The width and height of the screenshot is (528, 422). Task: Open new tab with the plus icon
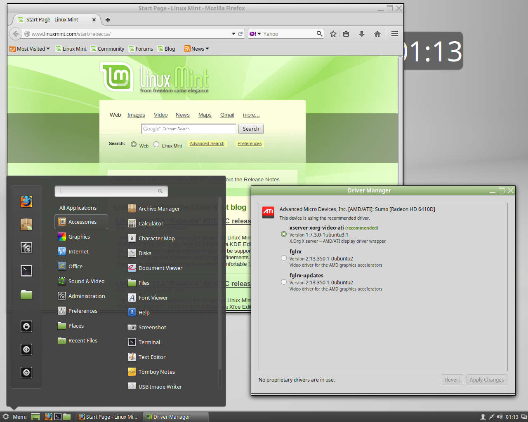[x=108, y=19]
